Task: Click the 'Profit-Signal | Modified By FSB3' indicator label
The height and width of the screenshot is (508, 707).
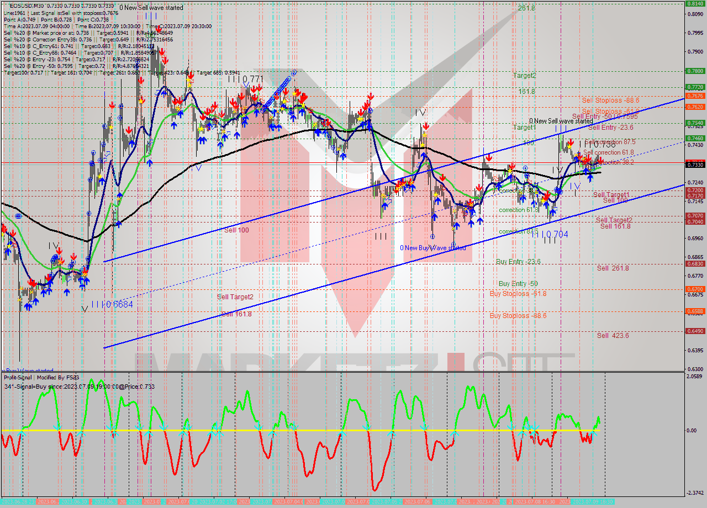Action: click(x=41, y=377)
